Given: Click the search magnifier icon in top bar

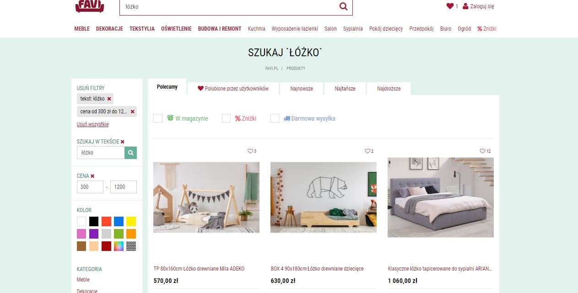Looking at the screenshot, I should click(343, 6).
